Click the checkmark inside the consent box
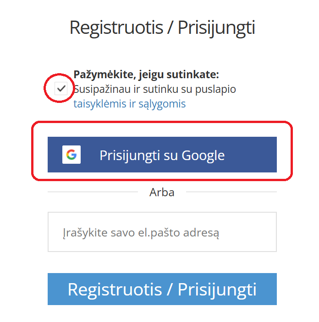The height and width of the screenshot is (322, 319). click(x=61, y=89)
